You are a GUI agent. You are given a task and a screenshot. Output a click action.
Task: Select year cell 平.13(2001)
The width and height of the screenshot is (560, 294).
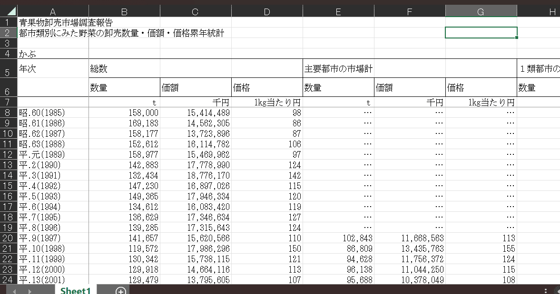tap(53, 279)
